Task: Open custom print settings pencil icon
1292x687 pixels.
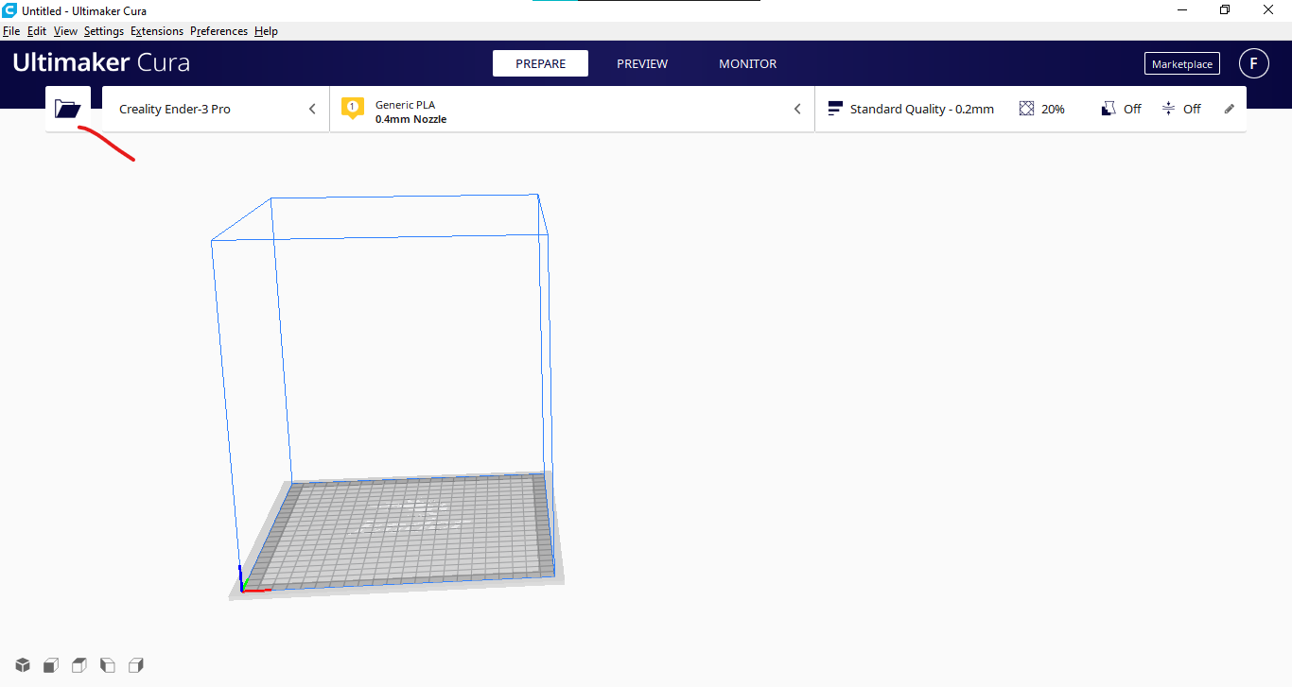Action: 1230,109
